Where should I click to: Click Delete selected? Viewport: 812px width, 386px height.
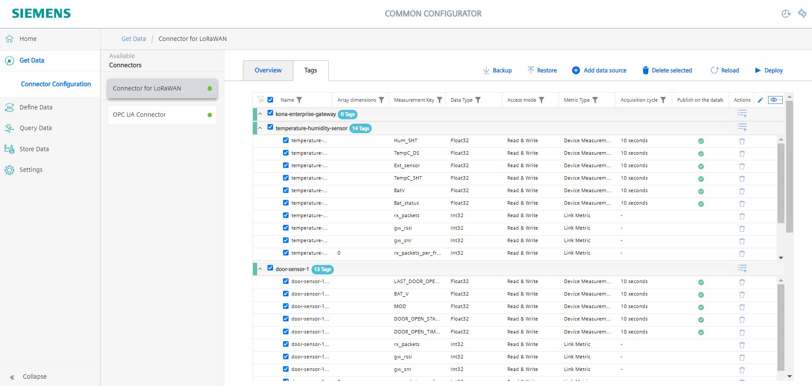tap(667, 70)
